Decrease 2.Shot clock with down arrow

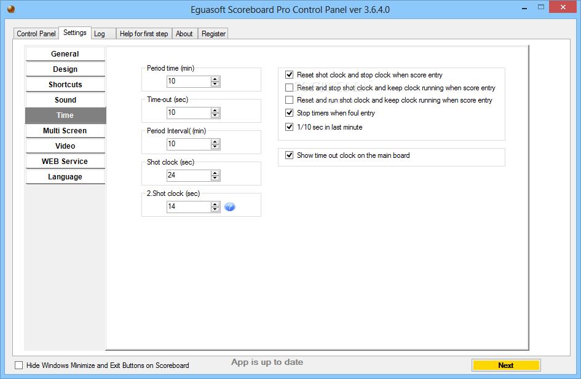click(x=215, y=209)
